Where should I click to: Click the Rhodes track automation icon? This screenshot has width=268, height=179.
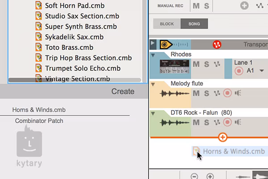coord(217,64)
